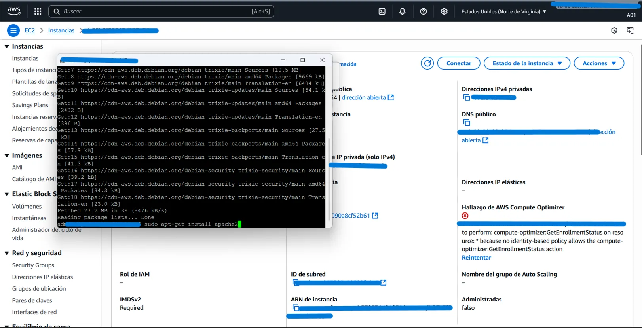Screen dimensions: 642x328
Task: Open the region selector Norte de Virginia
Action: (503, 11)
